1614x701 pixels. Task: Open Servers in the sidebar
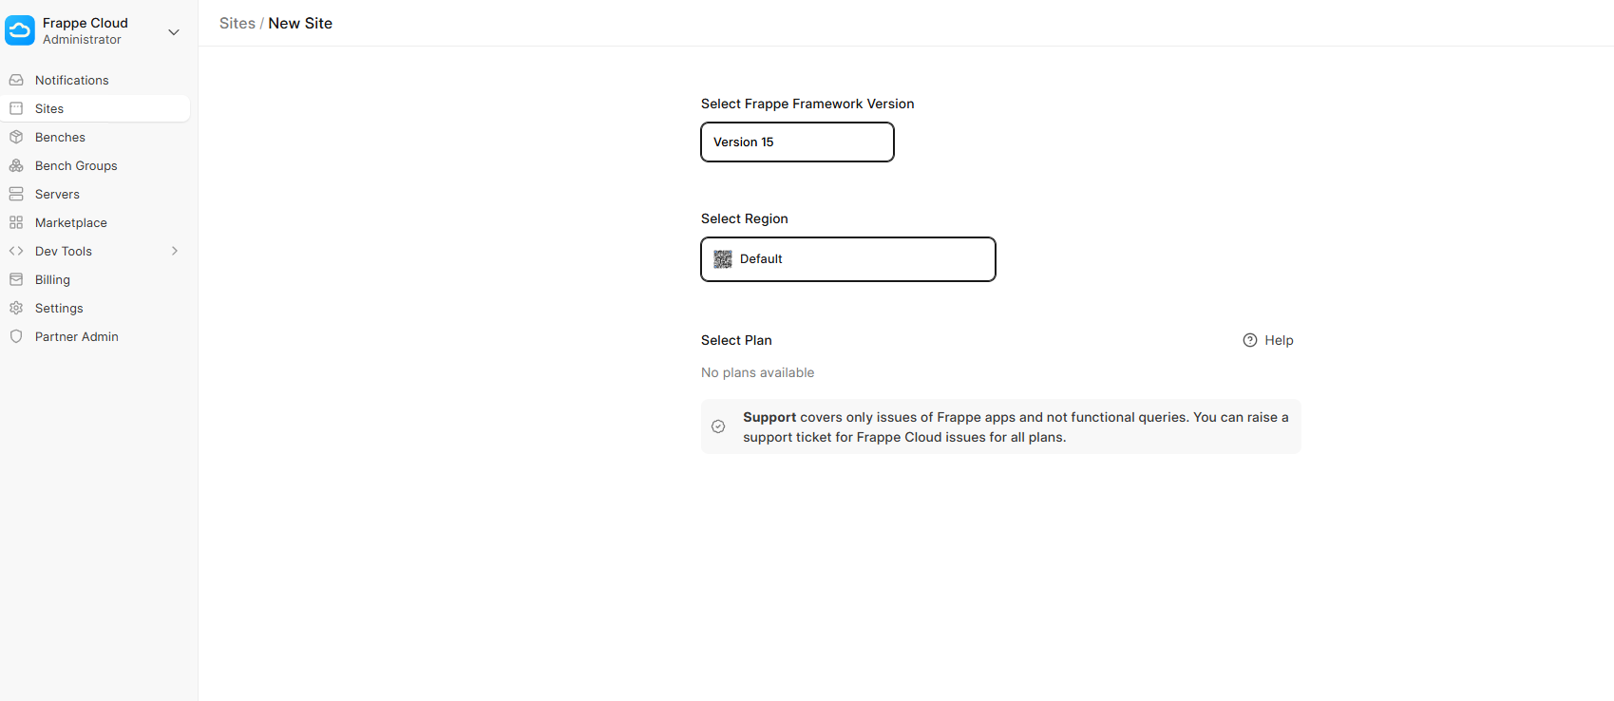tap(95, 194)
